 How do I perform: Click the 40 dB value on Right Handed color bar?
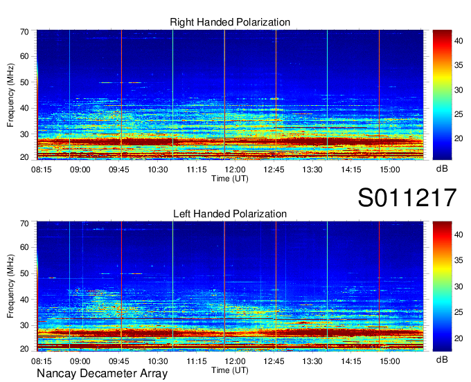pyautogui.click(x=459, y=41)
